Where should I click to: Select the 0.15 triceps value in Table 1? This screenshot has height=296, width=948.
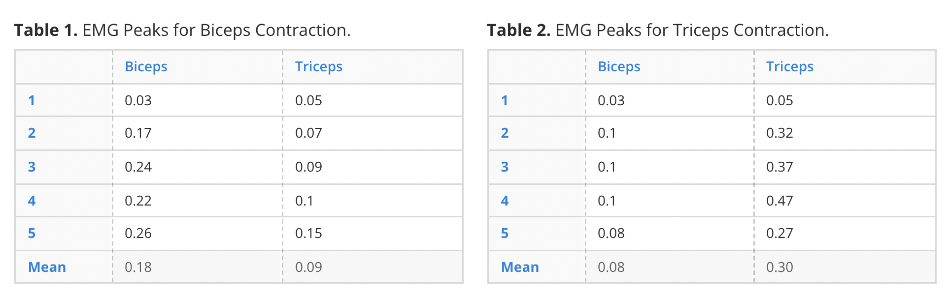point(308,234)
